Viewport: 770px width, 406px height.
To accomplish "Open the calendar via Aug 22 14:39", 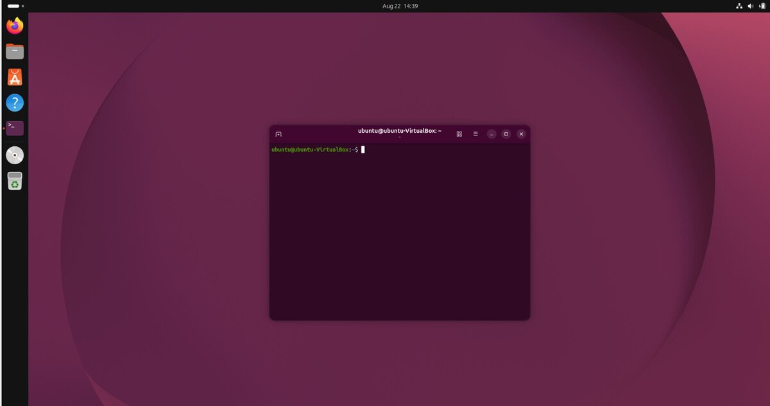I will tap(400, 6).
